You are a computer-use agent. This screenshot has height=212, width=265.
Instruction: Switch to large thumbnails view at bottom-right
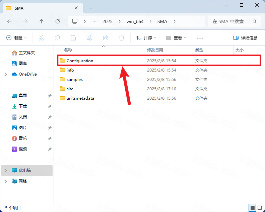coord(260,208)
